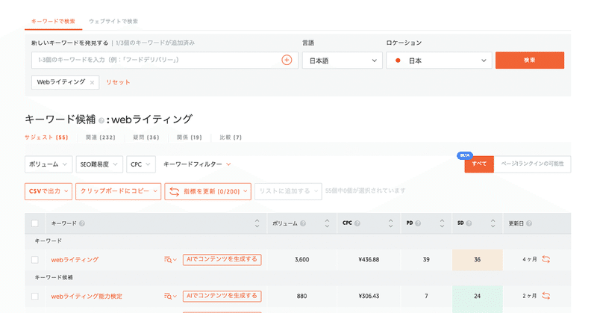Screen dimensions: 597x313
Task: Select ページ1ランクインの可能性 toggle
Action: (x=532, y=164)
